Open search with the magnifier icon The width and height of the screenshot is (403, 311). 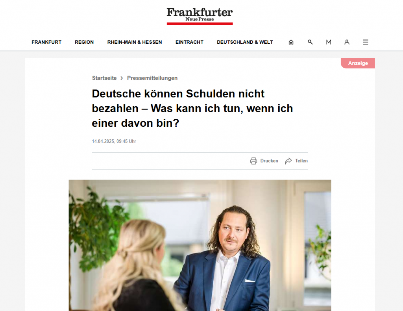click(310, 42)
